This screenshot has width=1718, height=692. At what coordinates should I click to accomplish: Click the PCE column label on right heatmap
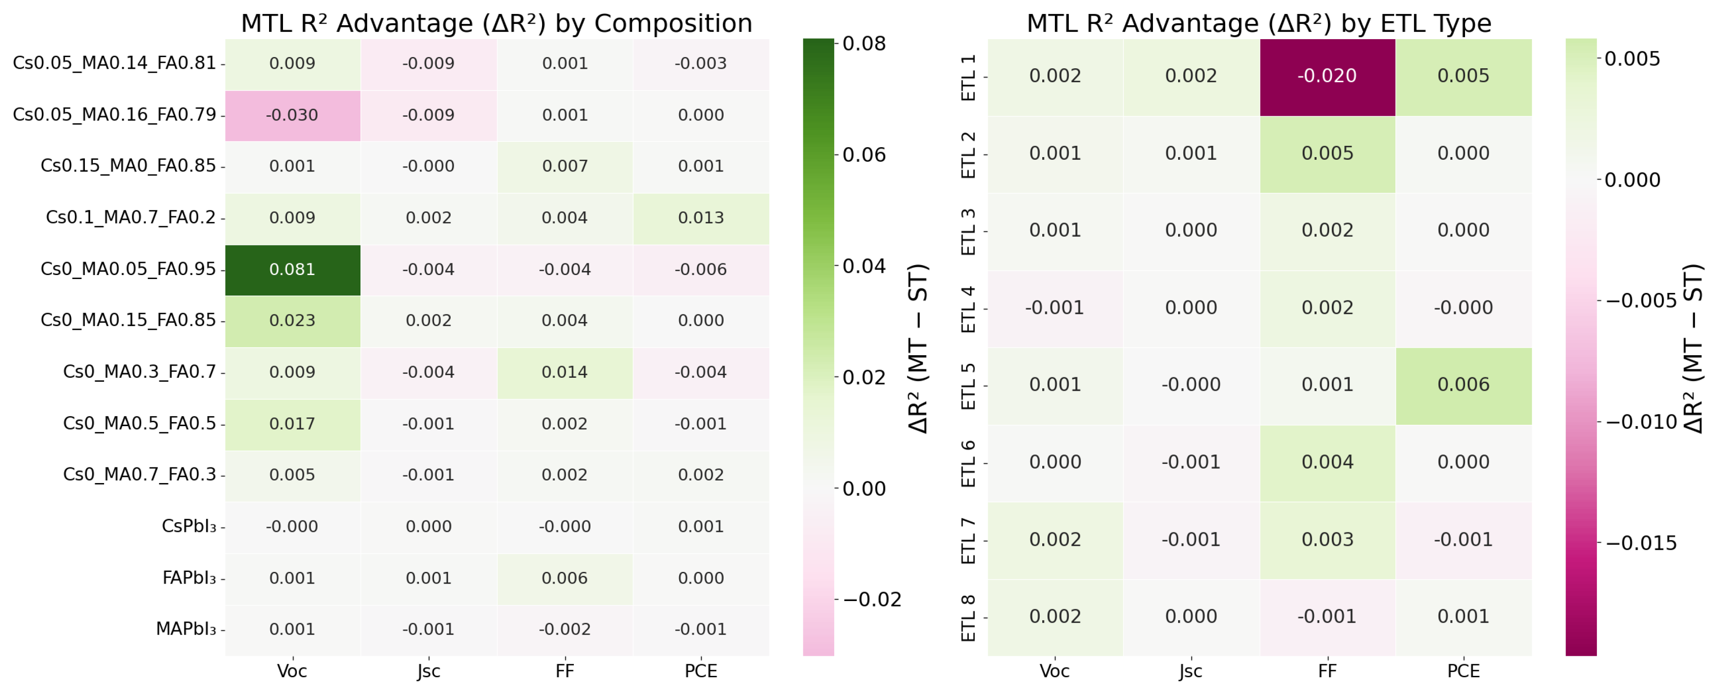click(x=1463, y=672)
